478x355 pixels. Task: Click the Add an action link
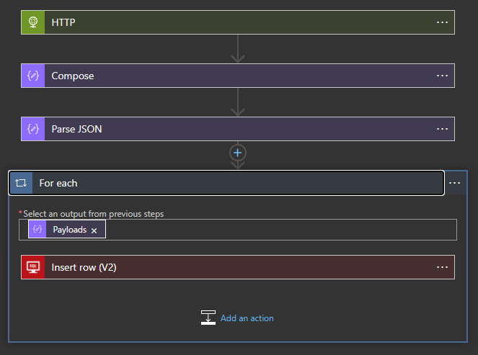[247, 318]
